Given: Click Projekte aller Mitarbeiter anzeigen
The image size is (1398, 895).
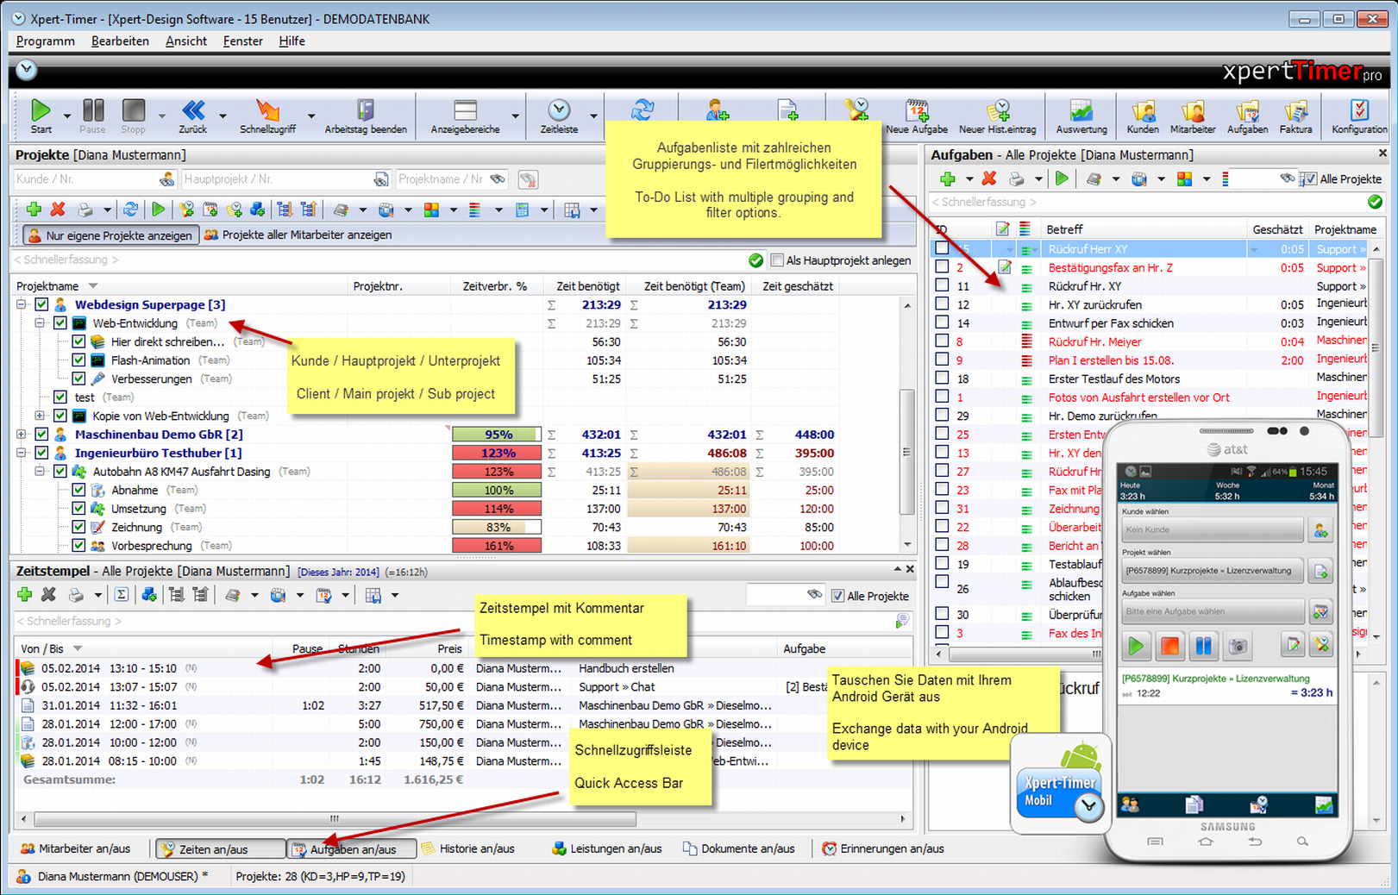Looking at the screenshot, I should (x=300, y=234).
